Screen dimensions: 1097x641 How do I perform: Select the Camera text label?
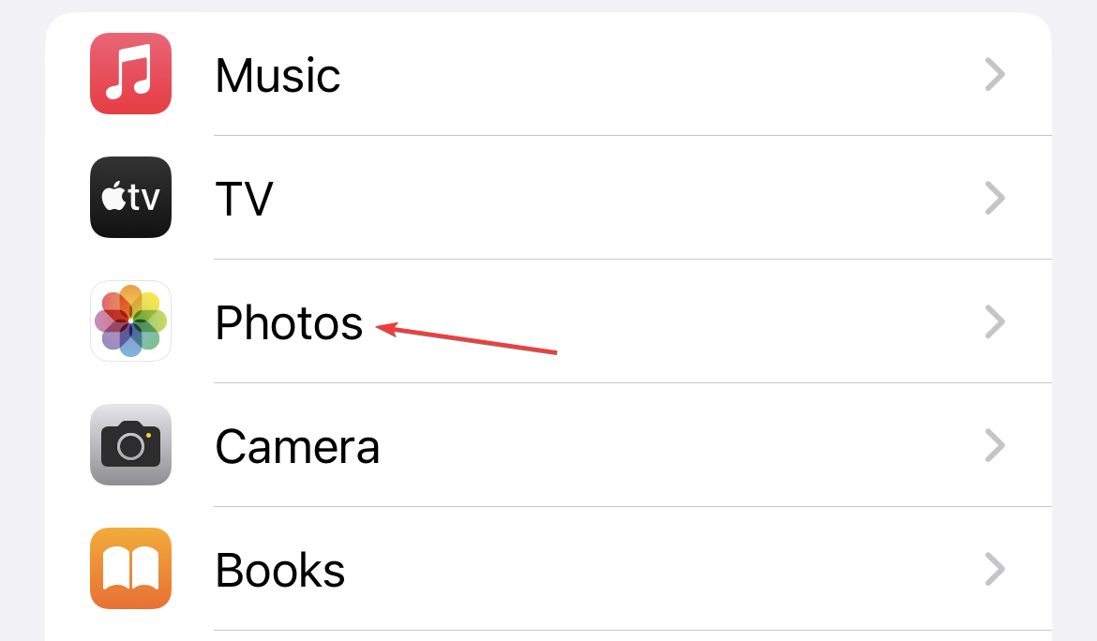click(297, 447)
